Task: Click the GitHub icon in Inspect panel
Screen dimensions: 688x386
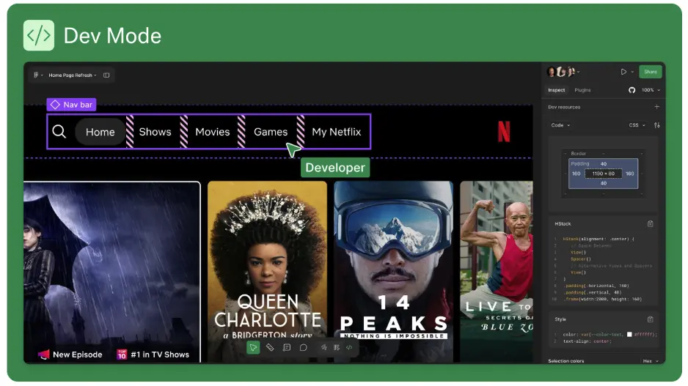Action: coord(632,90)
